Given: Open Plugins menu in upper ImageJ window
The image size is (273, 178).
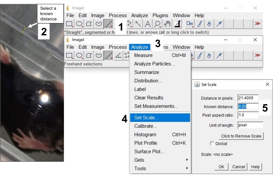Looking at the screenshot, I should point(160,16).
